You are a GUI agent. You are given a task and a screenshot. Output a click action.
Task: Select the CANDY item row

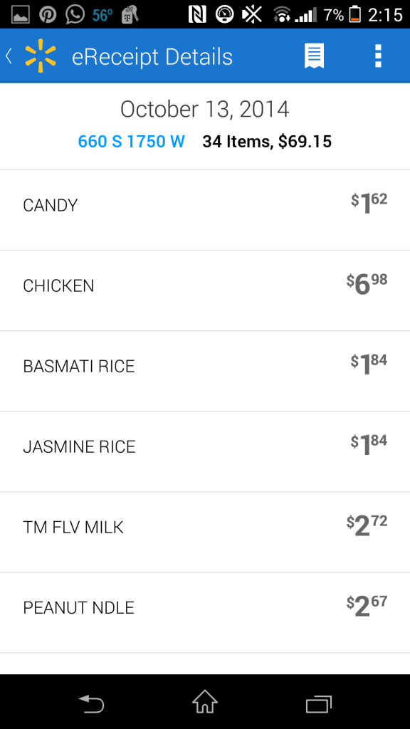(205, 210)
